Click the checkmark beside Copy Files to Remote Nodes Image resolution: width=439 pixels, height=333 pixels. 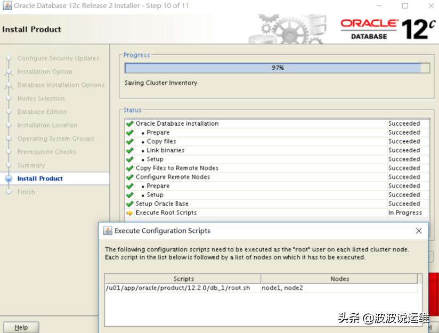coord(129,168)
